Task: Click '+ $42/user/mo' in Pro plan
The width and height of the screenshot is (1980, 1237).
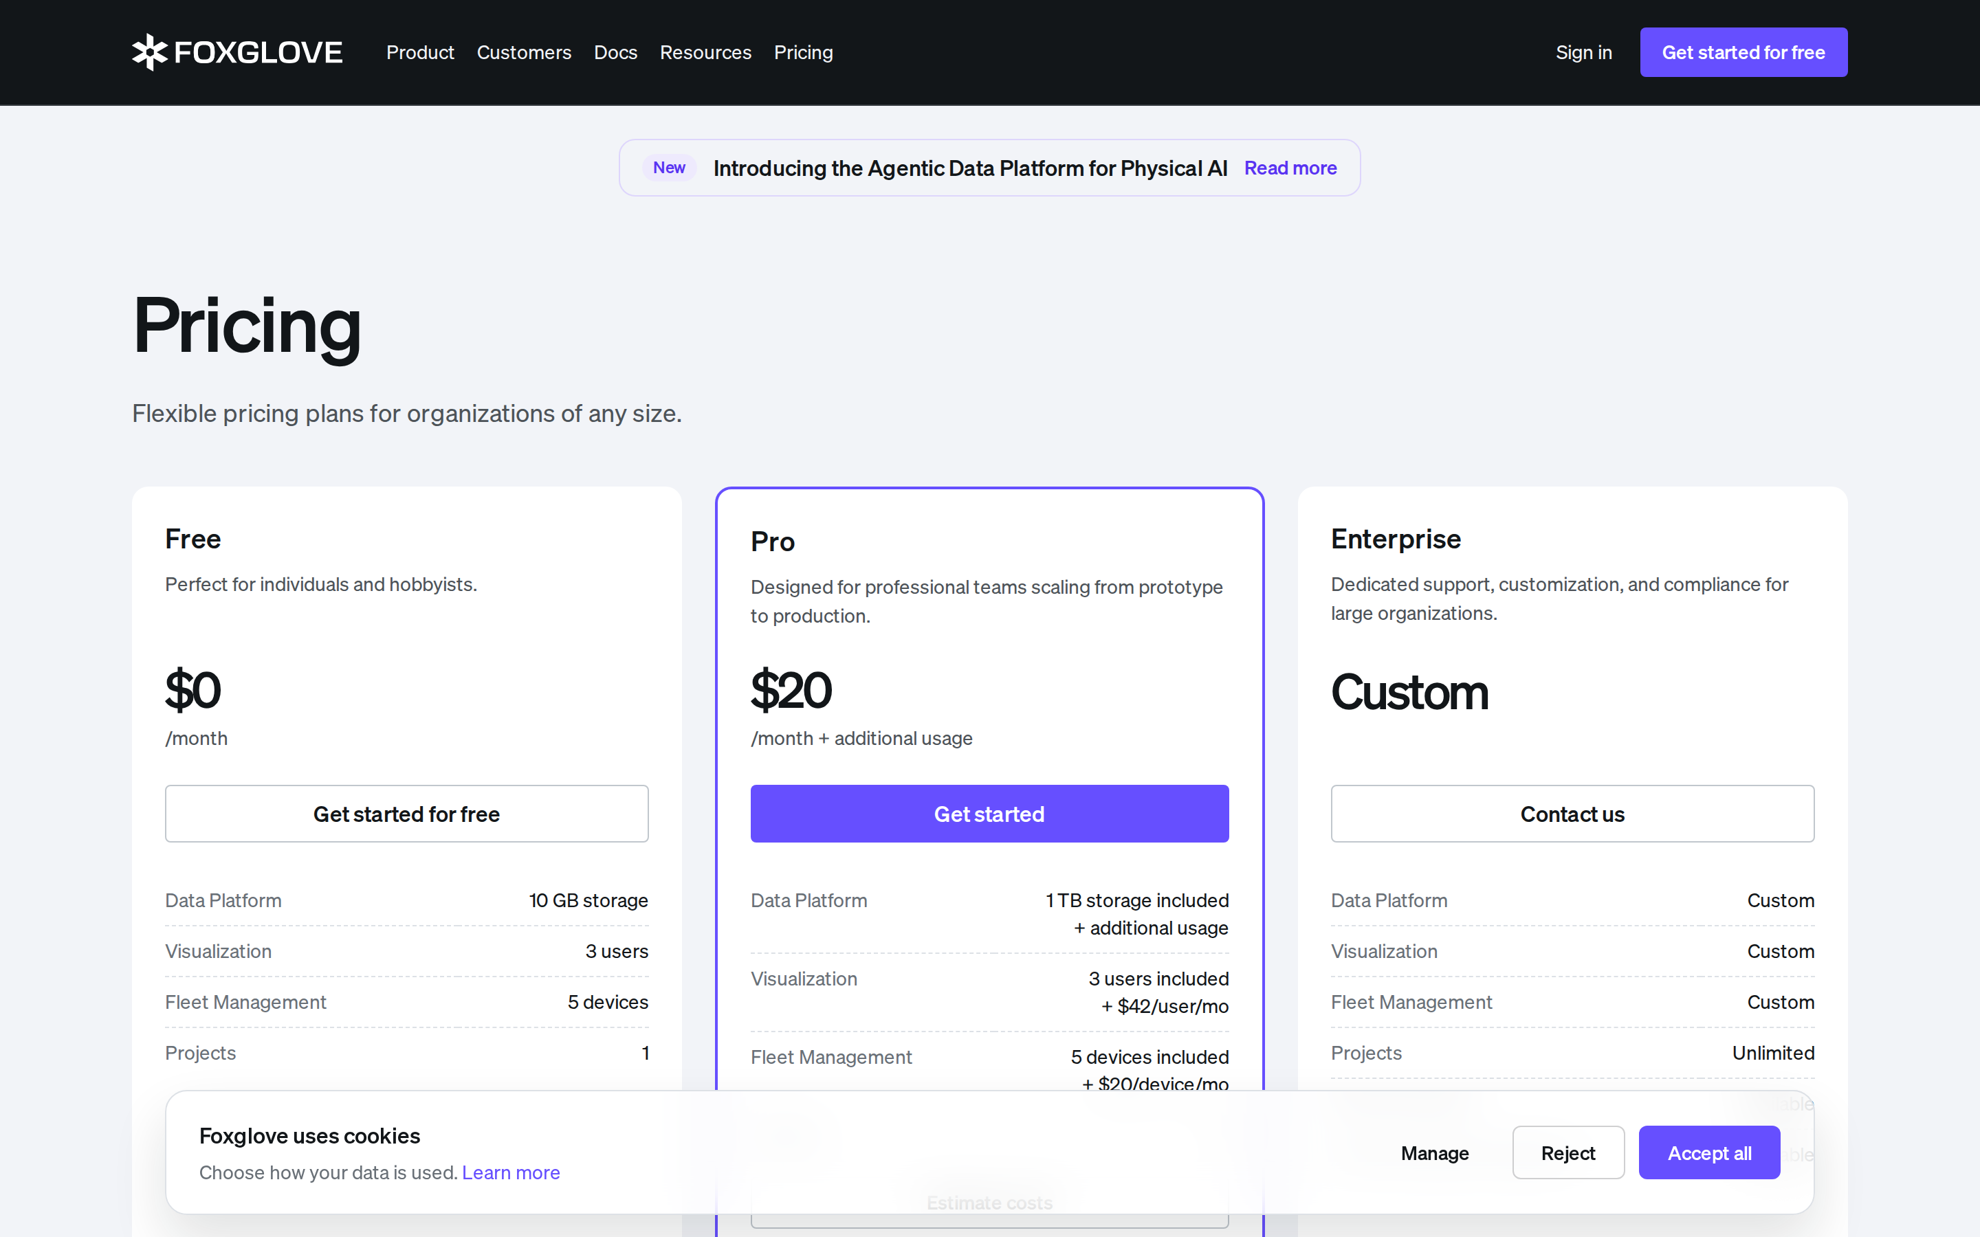Action: (1164, 1005)
